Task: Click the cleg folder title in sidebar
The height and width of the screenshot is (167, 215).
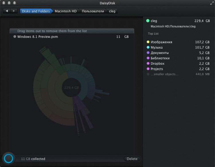Action: click(x=154, y=21)
